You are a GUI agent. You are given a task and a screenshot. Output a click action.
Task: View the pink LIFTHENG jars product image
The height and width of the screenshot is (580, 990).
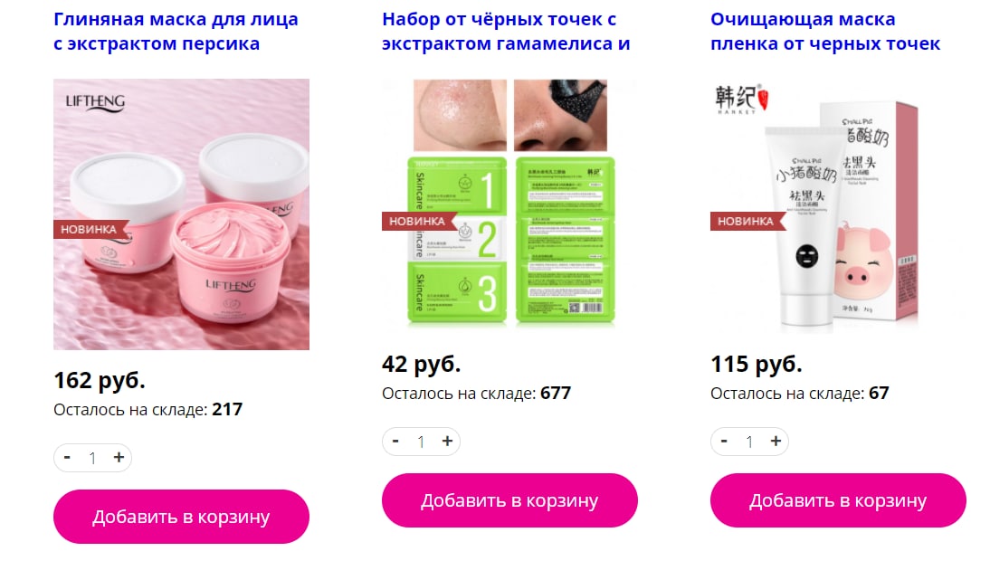tap(181, 214)
